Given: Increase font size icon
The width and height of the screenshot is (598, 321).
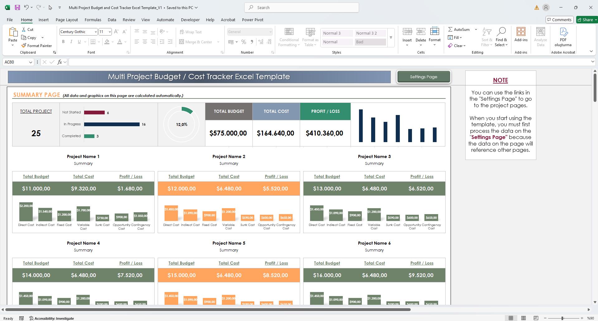Looking at the screenshot, I should tap(116, 32).
